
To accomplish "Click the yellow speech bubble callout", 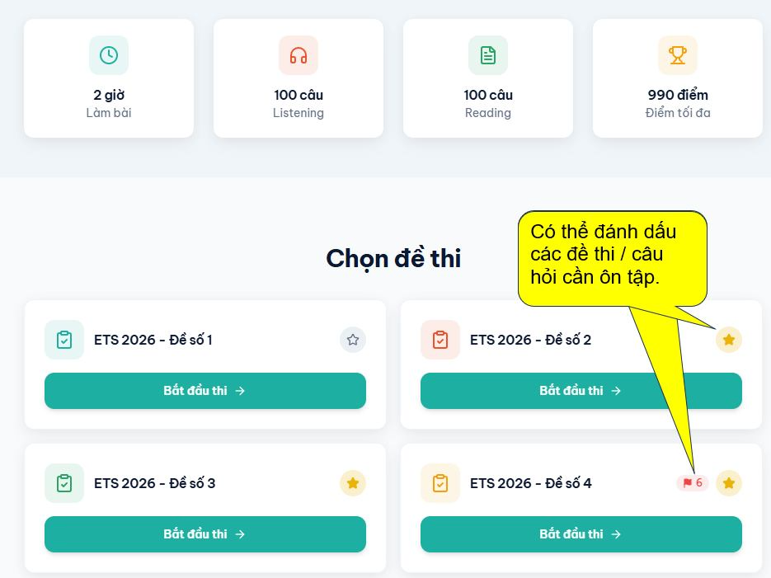I will point(612,258).
